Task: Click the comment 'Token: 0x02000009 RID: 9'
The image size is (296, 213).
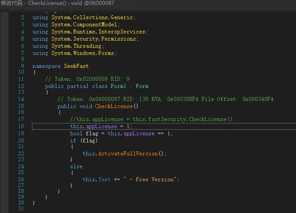Action: pyautogui.click(x=87, y=79)
